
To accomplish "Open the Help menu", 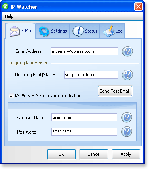I will pyautogui.click(x=9, y=16).
